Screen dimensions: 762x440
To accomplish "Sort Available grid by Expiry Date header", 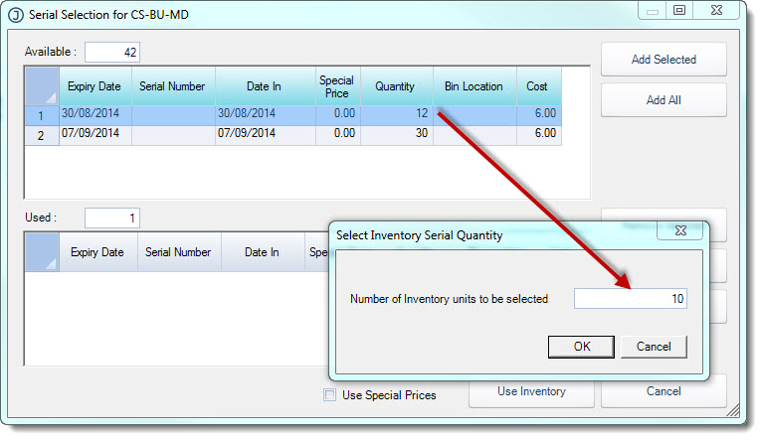I will point(95,86).
